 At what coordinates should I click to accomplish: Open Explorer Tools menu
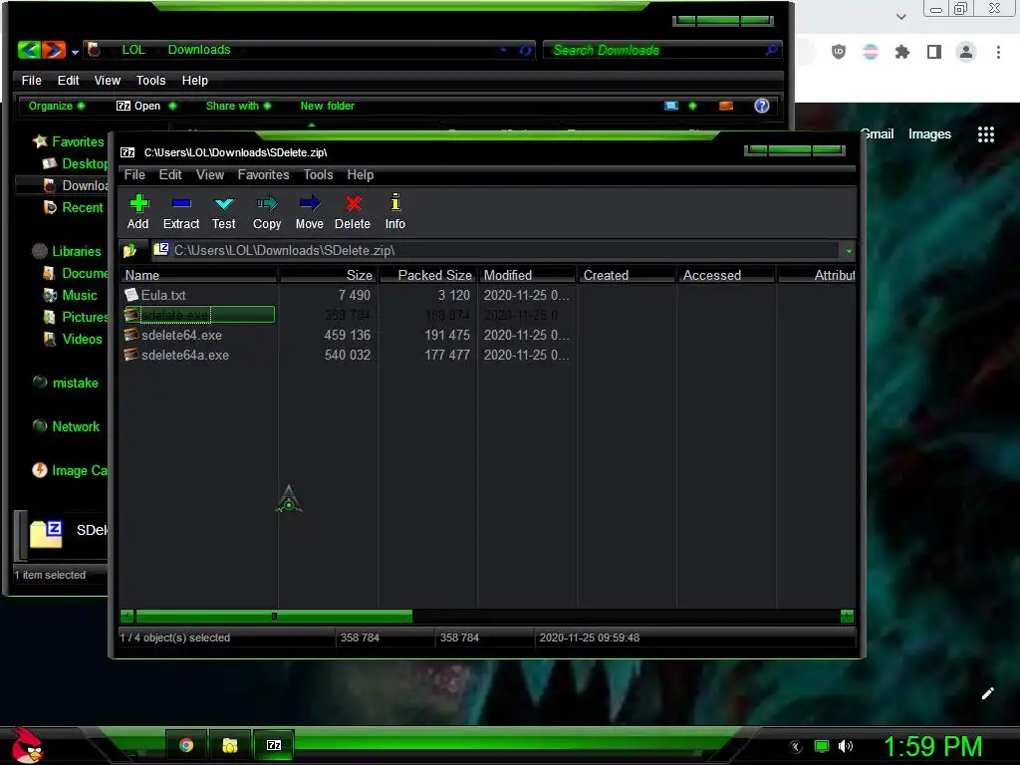pyautogui.click(x=151, y=80)
